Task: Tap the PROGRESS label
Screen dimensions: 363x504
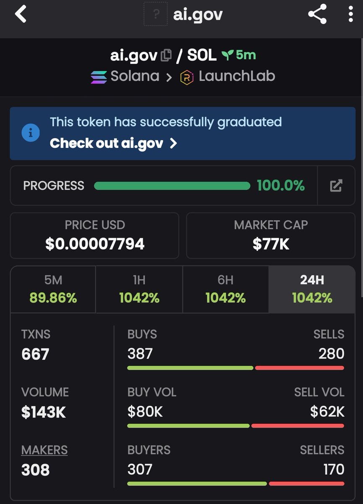Action: (54, 186)
